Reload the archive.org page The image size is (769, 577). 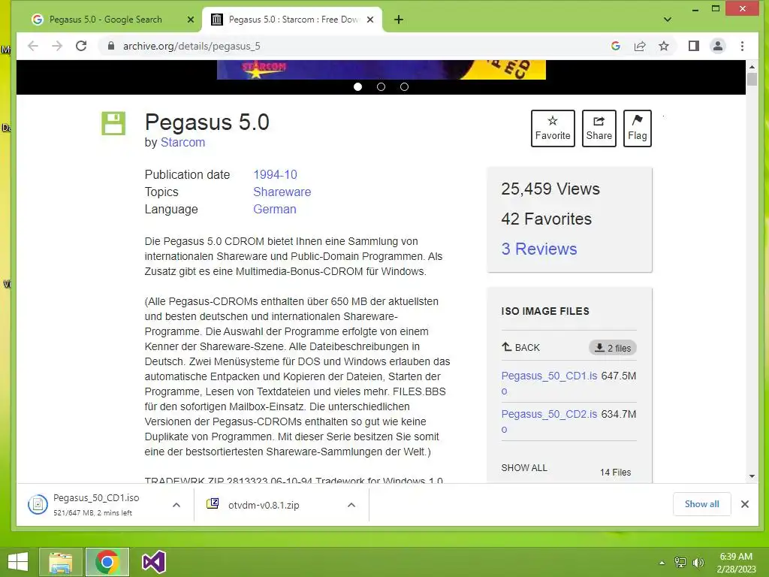click(x=81, y=46)
